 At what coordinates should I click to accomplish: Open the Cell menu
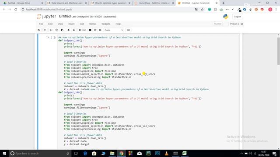point(82,24)
